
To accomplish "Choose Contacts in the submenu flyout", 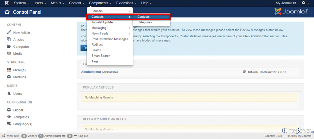I will pyautogui.click(x=151, y=17).
